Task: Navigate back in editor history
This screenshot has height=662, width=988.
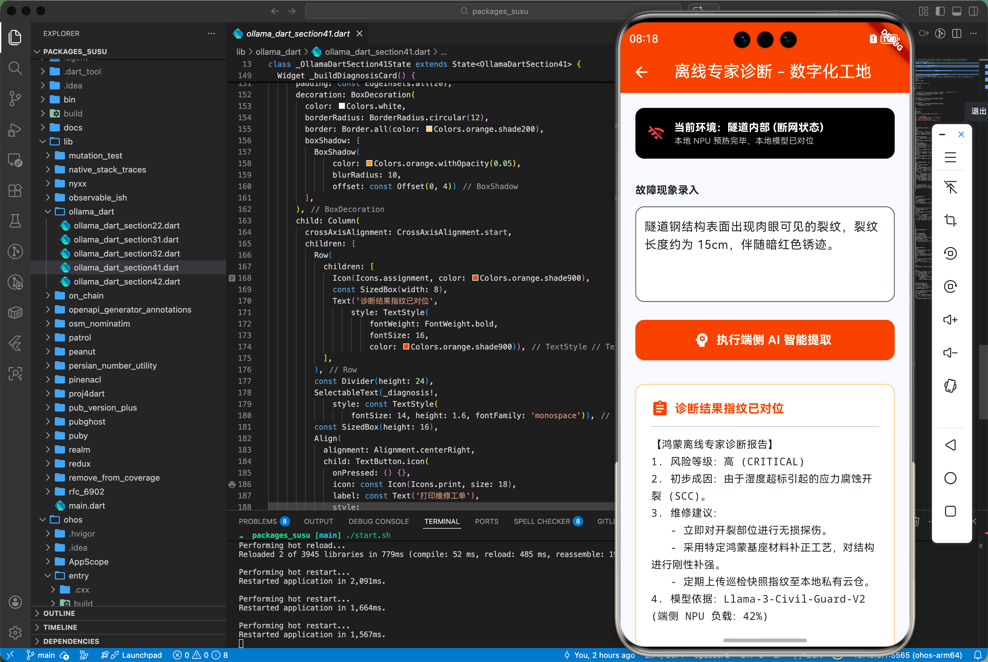Action: pos(275,11)
